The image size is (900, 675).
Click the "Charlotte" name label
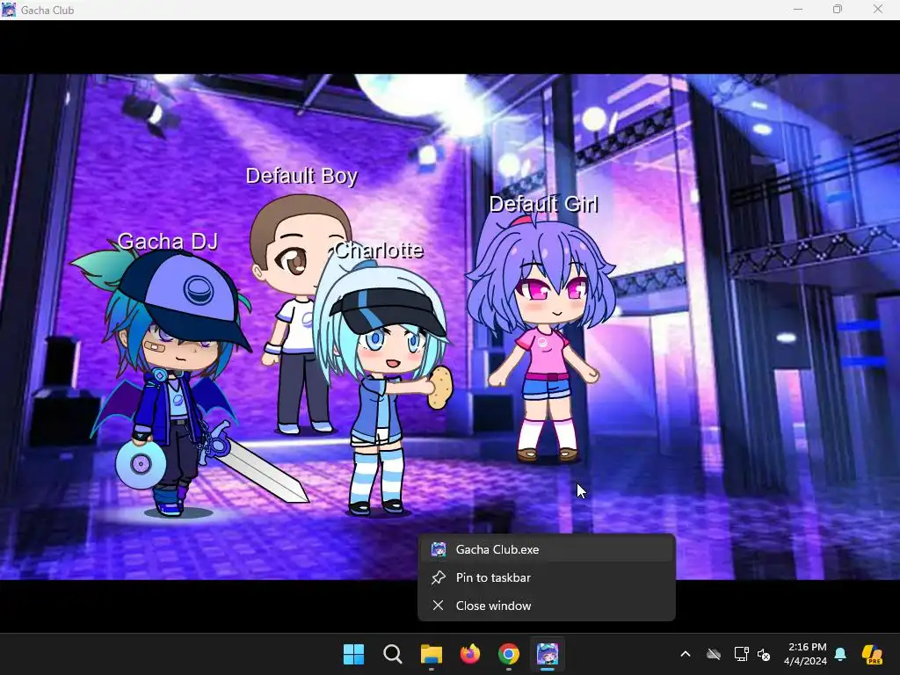tap(379, 250)
